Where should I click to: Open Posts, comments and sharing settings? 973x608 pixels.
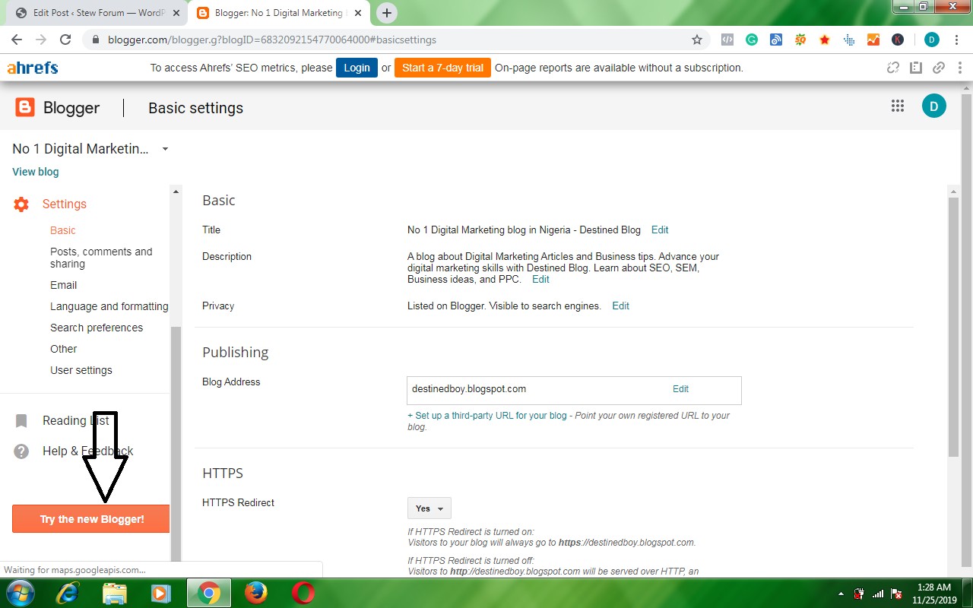[101, 258]
